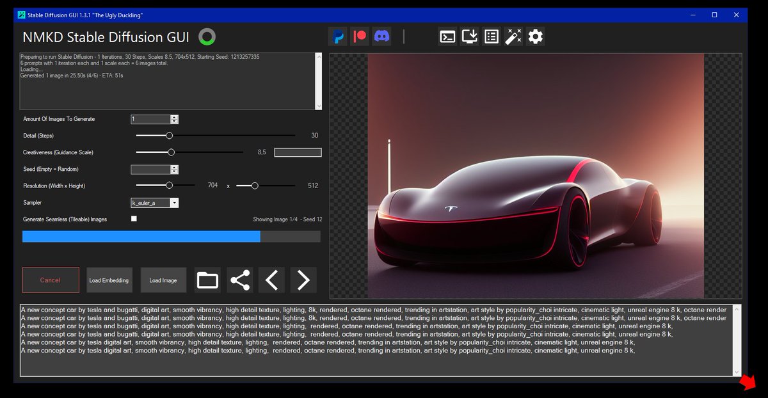The width and height of the screenshot is (768, 398).
Task: Click the Stable Diffusion app icon in title bar
Action: pos(22,15)
